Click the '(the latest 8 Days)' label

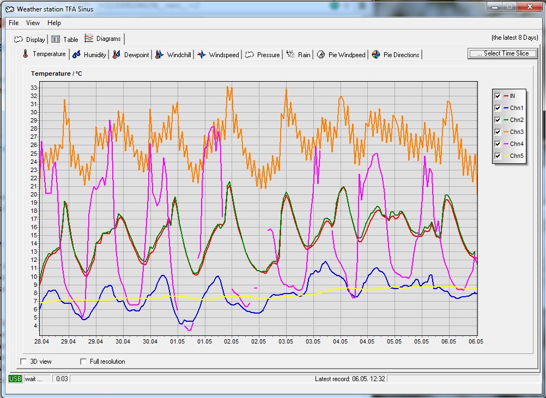[514, 38]
